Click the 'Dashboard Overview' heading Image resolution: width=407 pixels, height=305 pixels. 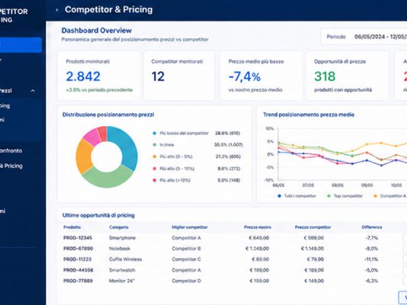pos(96,30)
